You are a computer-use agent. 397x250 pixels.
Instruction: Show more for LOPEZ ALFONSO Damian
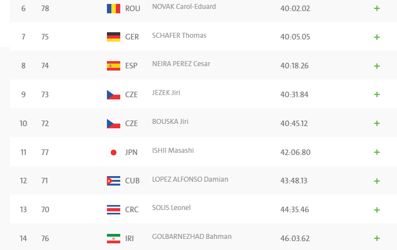point(377,181)
